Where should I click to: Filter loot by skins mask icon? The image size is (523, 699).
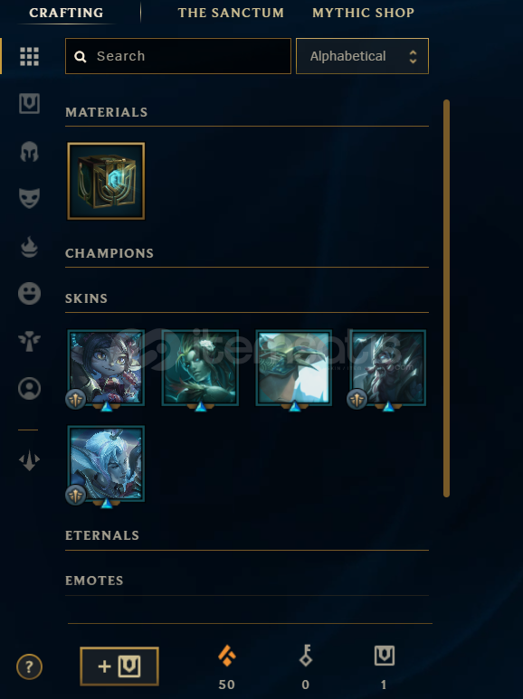click(x=30, y=198)
